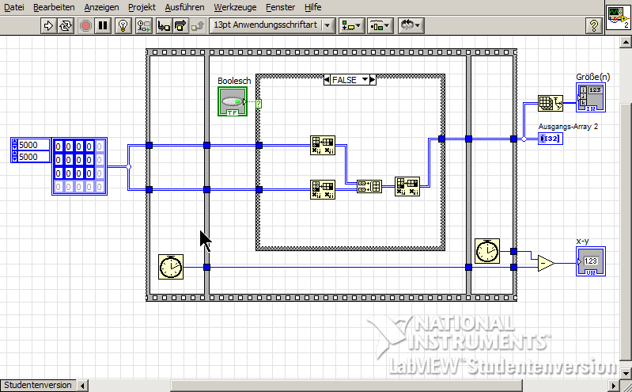Open context help question mark button

[592, 25]
